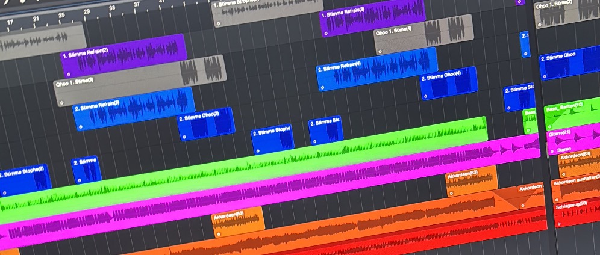Click the corner icon of 2. Stimme Refrain(4) clip

pyautogui.click(x=322, y=87)
